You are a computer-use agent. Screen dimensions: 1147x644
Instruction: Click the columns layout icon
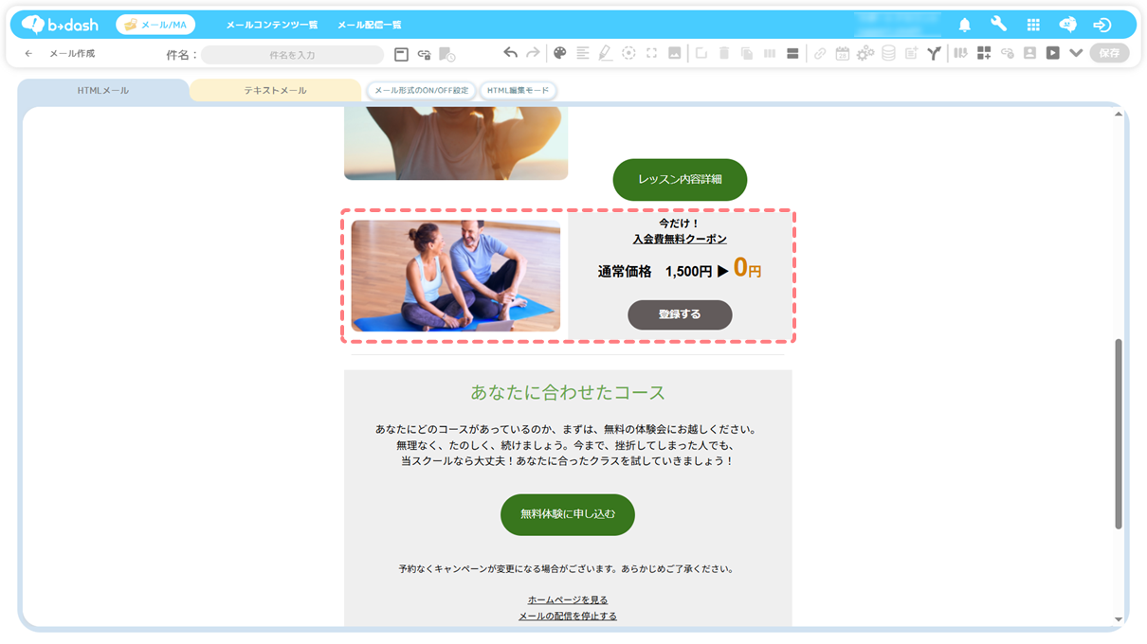(x=769, y=53)
